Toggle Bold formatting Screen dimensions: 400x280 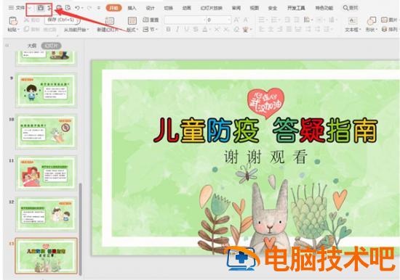coord(168,30)
